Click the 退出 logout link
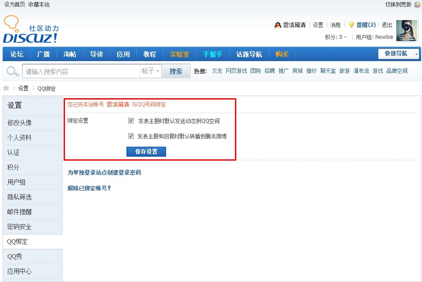 (387, 25)
